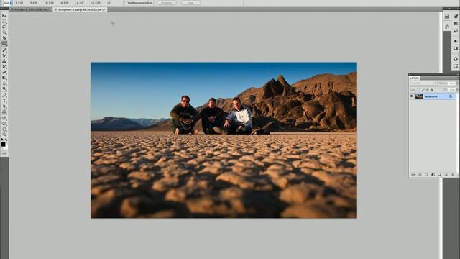This screenshot has height=259, width=460.
Task: Open Create New Adjustment Layer menu
Action: coord(433,175)
